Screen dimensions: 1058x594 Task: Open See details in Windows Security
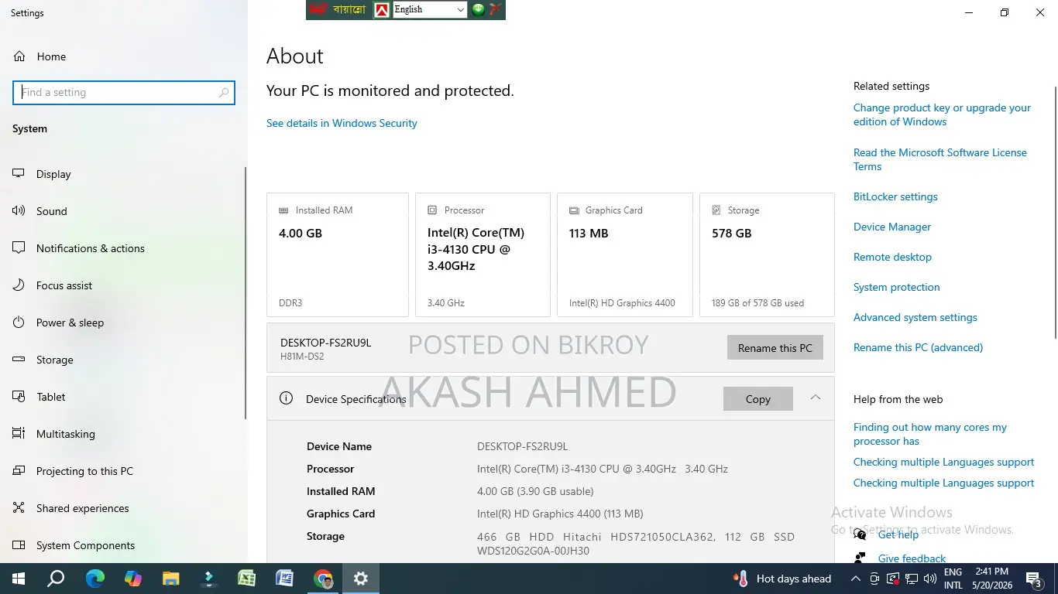coord(342,123)
